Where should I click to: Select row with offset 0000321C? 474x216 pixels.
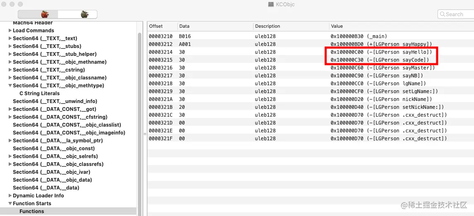click(x=310, y=115)
